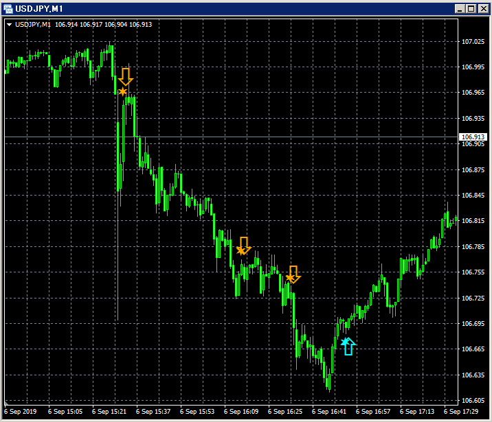
Task: Click the 6 Sep 2019 date label
Action: tap(21, 411)
